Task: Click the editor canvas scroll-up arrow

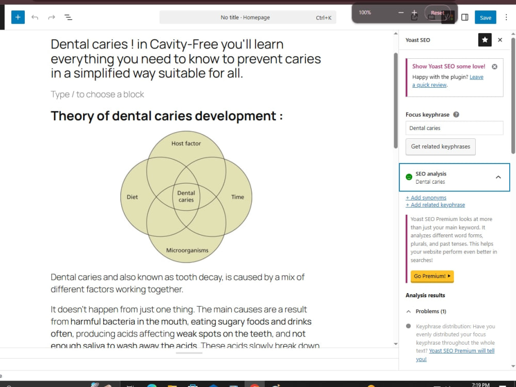Action: (x=396, y=34)
